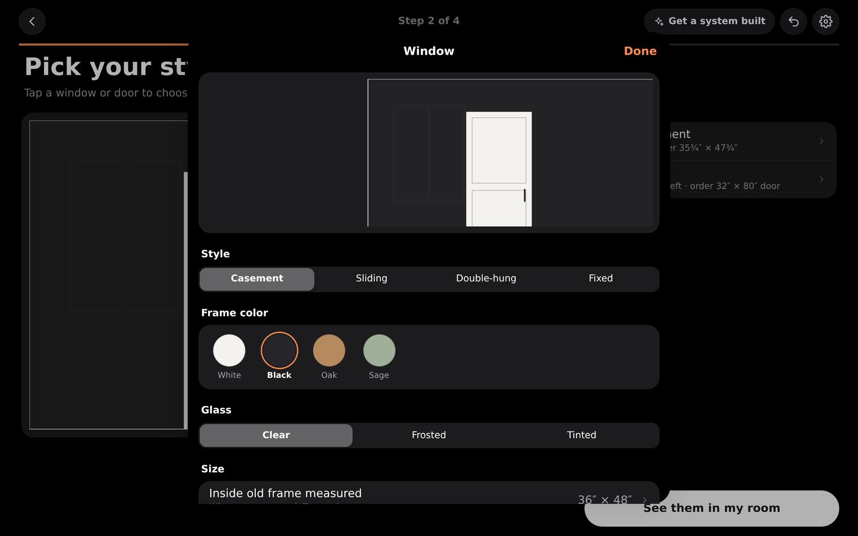Open settings via the gear icon

click(826, 21)
